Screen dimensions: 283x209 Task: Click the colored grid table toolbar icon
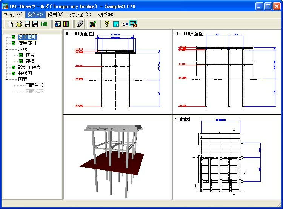tap(66, 24)
